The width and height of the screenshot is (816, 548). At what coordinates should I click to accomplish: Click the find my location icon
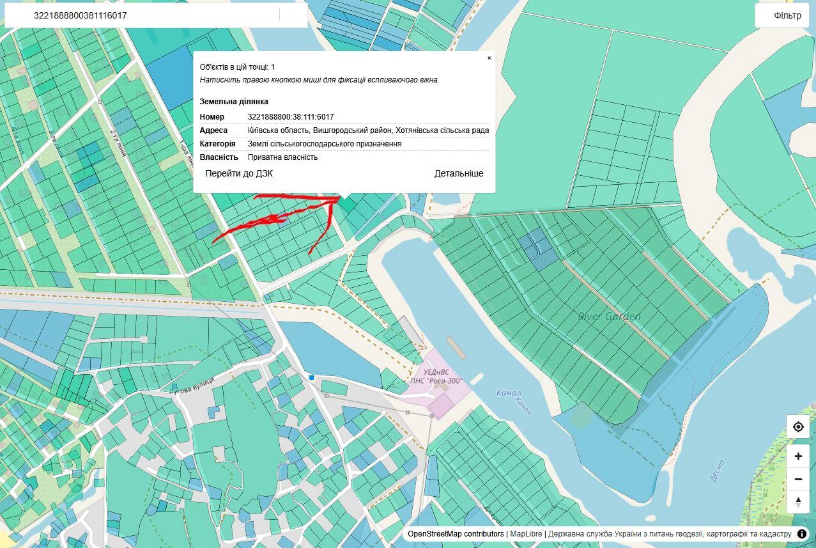pos(798,427)
